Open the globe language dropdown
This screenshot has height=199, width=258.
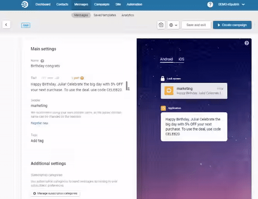173,25
